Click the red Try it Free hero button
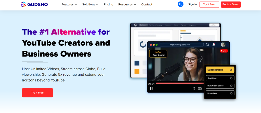 [37, 93]
